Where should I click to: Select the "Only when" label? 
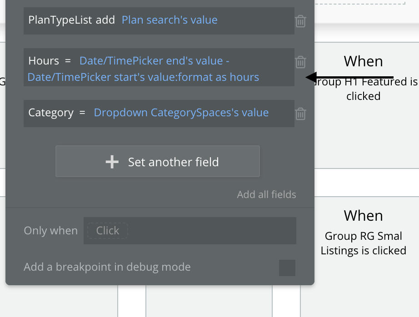(50, 231)
